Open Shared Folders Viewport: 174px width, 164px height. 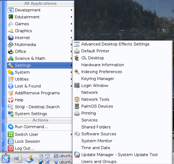[96, 127]
